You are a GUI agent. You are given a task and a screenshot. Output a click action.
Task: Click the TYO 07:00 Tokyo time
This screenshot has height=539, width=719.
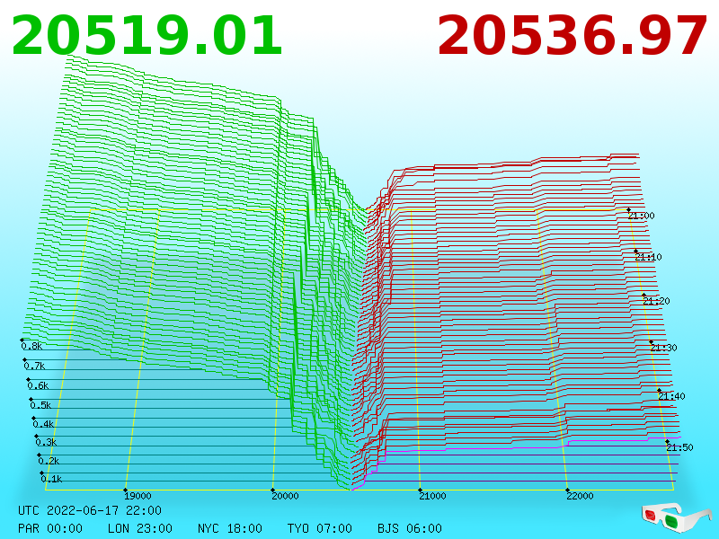(320, 528)
